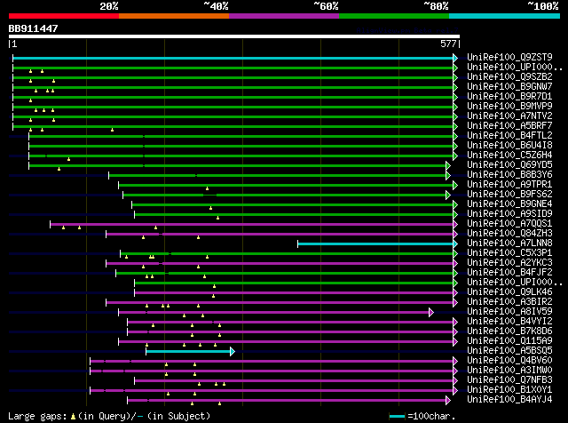Open UniRef100_B9MVP9 entry label
568x423 pixels.
point(509,107)
